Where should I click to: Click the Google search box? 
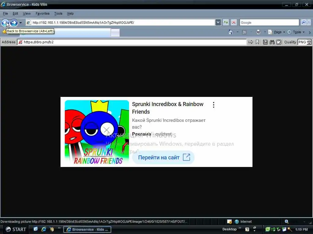point(269,23)
